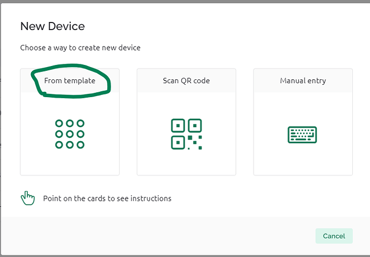Click the bottom-left square of the QR icon
The width and height of the screenshot is (370, 257).
[x=178, y=143]
